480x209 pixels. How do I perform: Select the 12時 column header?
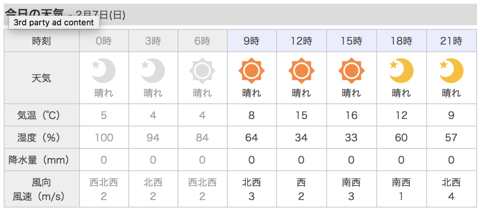pyautogui.click(x=301, y=41)
